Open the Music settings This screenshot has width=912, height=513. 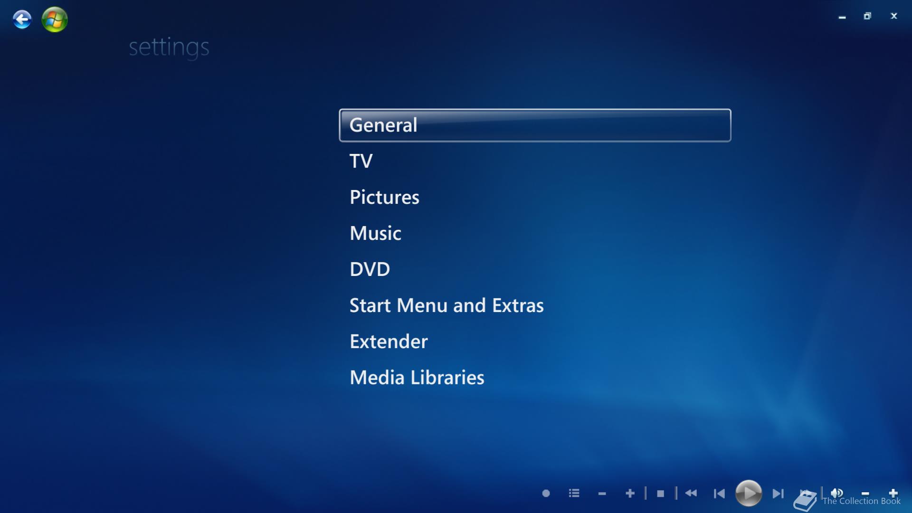(x=375, y=233)
